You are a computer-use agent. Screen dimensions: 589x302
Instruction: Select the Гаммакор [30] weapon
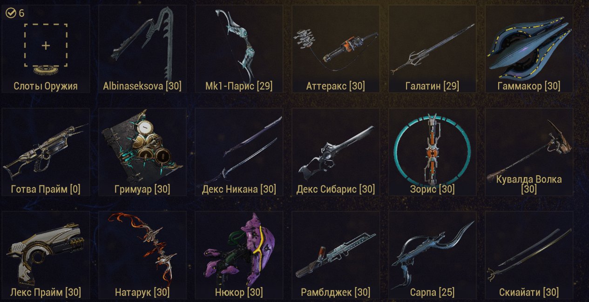point(529,49)
